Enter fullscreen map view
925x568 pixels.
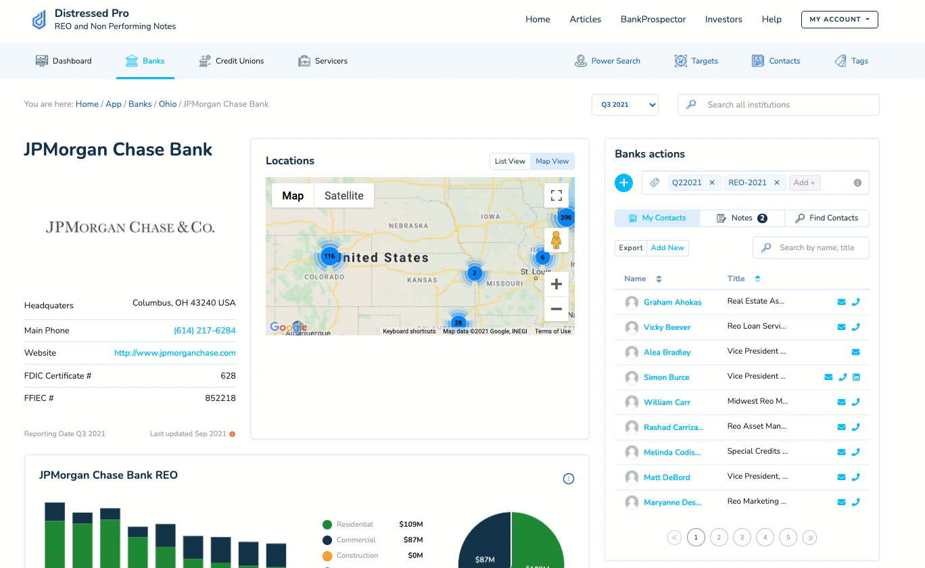(556, 195)
